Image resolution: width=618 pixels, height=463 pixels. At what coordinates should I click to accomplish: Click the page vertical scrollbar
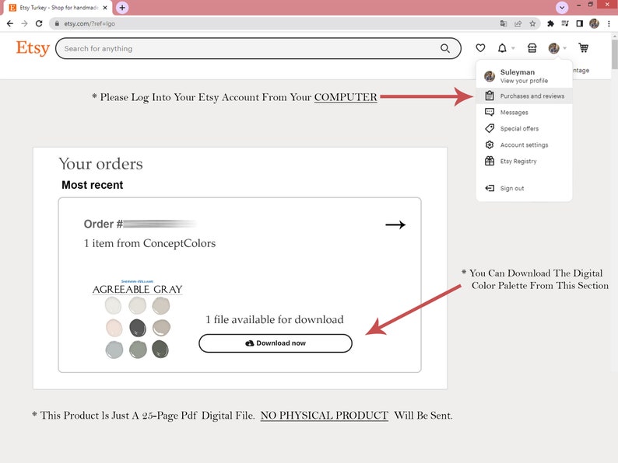(x=614, y=54)
